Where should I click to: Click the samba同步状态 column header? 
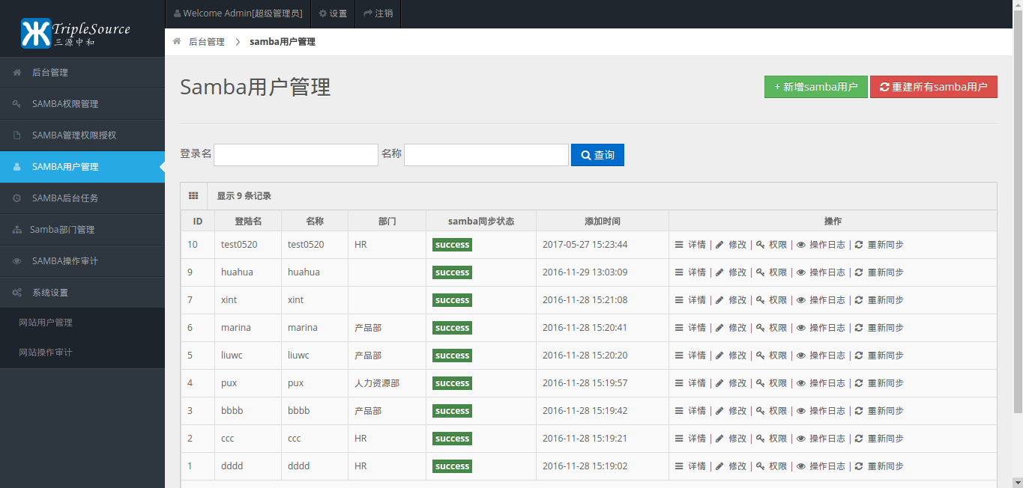481,222
